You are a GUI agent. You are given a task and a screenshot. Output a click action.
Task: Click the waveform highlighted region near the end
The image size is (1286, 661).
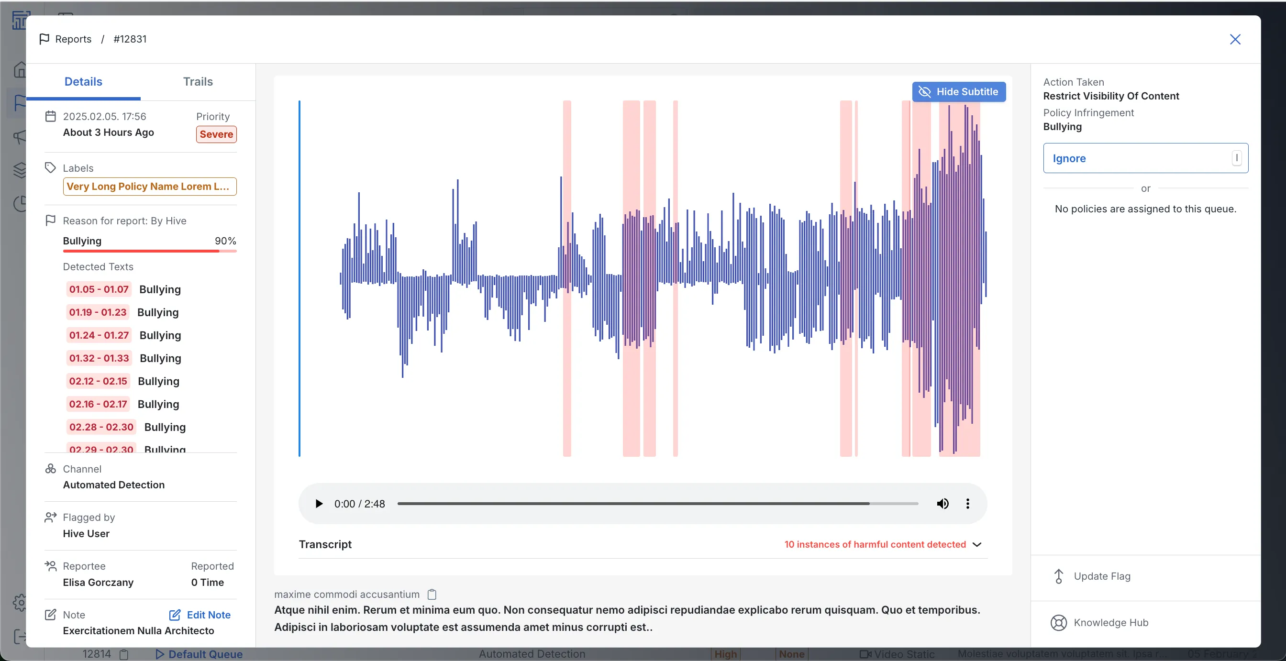coord(959,278)
